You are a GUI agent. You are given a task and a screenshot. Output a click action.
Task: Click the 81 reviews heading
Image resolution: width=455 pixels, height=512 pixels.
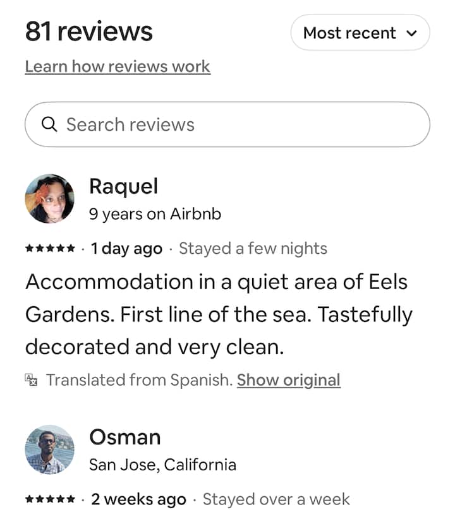89,32
